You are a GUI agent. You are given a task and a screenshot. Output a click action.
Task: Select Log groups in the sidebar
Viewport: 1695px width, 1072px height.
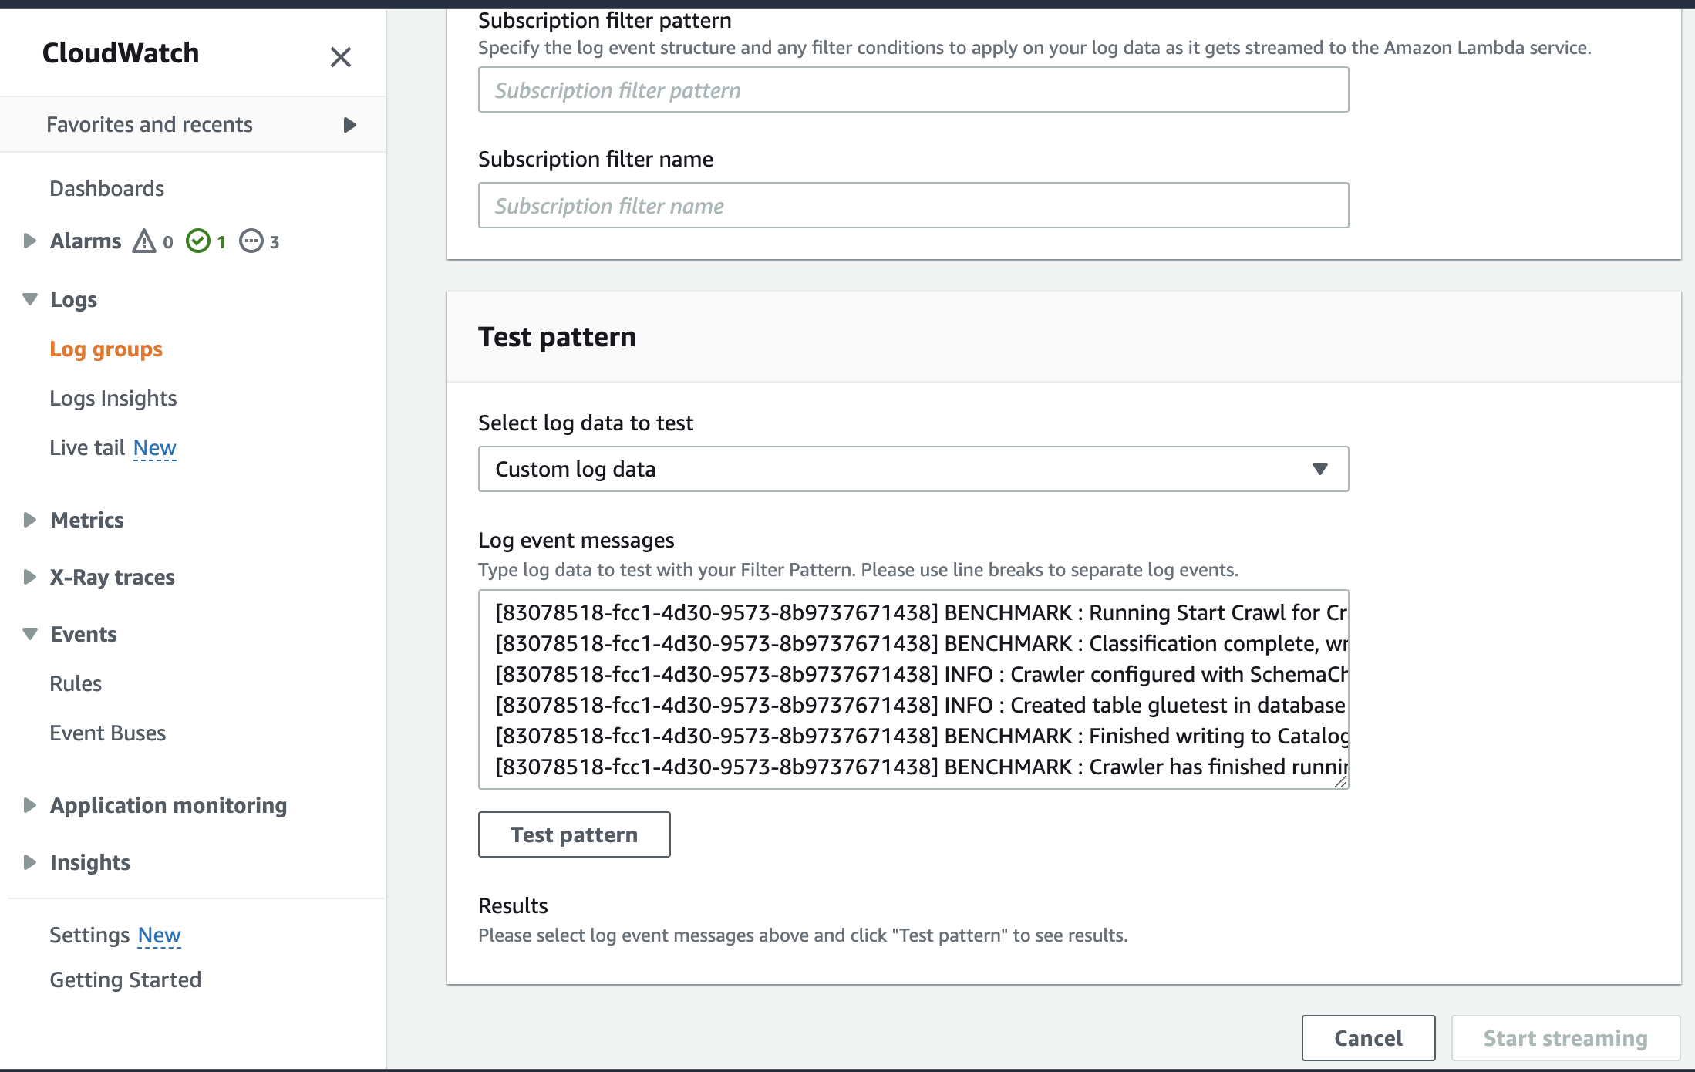106,349
